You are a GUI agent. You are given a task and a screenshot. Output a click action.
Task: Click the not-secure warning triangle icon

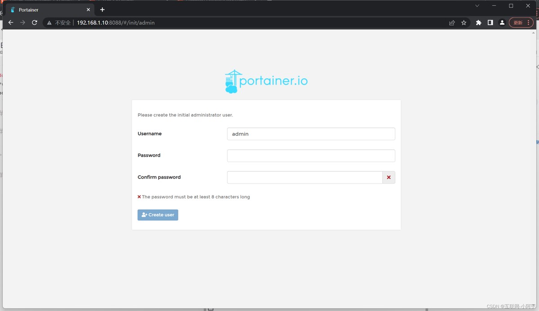49,23
